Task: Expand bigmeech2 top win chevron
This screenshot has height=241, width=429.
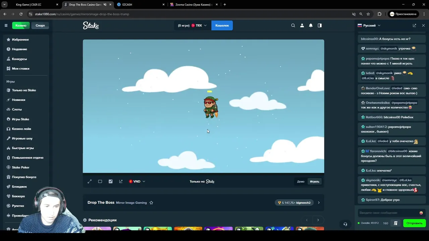Action: 319,203
